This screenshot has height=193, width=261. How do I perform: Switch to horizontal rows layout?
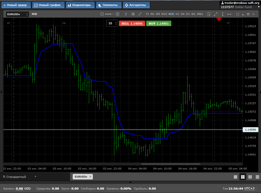[257, 177]
